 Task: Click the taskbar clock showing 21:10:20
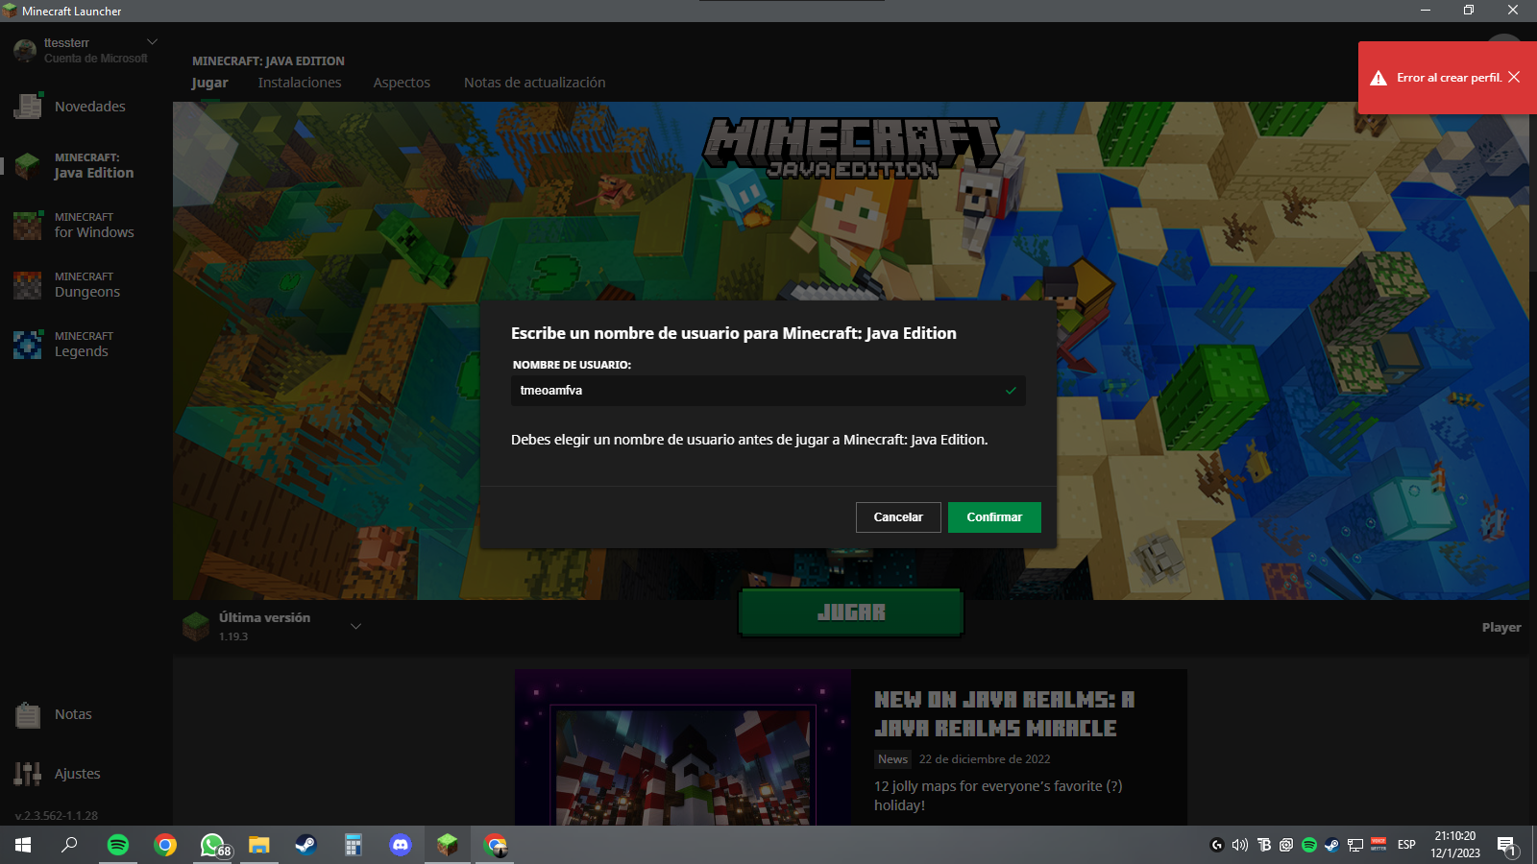coord(1455,845)
